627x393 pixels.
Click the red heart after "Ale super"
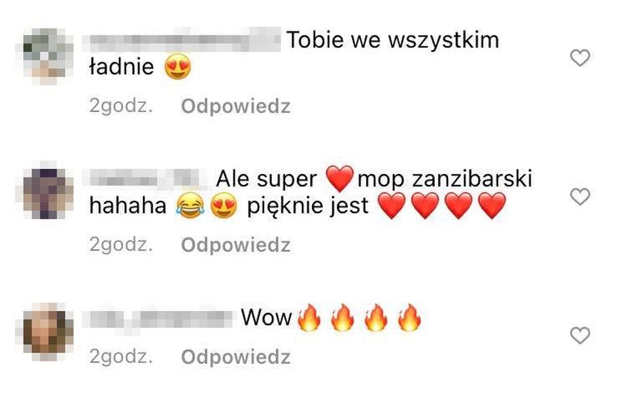point(340,179)
